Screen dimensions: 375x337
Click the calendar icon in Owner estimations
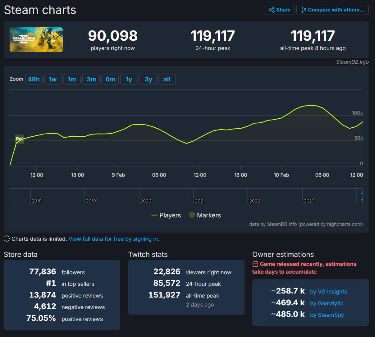(x=255, y=264)
